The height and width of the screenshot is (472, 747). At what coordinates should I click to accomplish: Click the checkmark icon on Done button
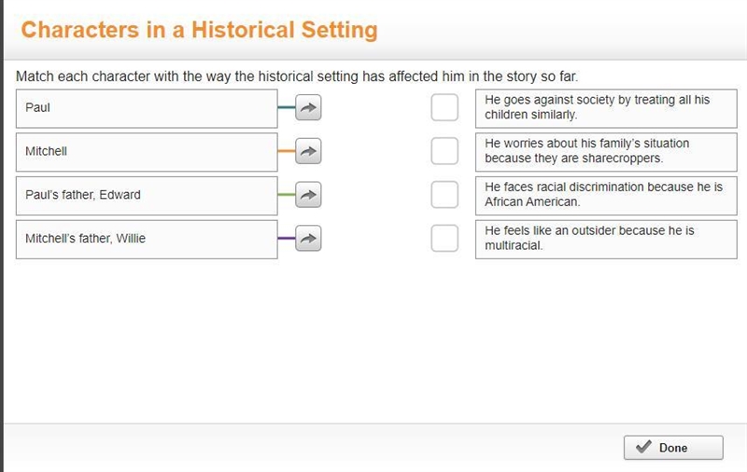click(x=643, y=447)
